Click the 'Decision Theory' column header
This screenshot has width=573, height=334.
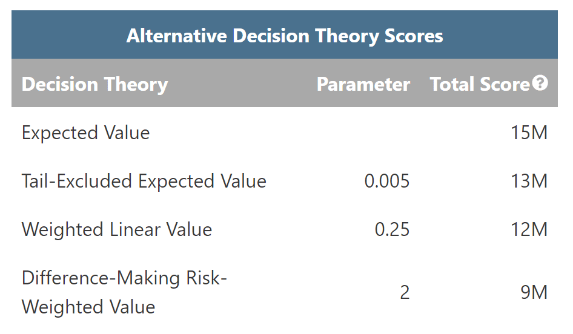click(x=94, y=84)
